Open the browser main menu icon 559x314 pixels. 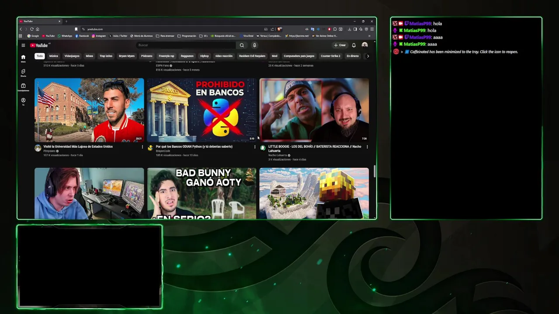click(372, 29)
